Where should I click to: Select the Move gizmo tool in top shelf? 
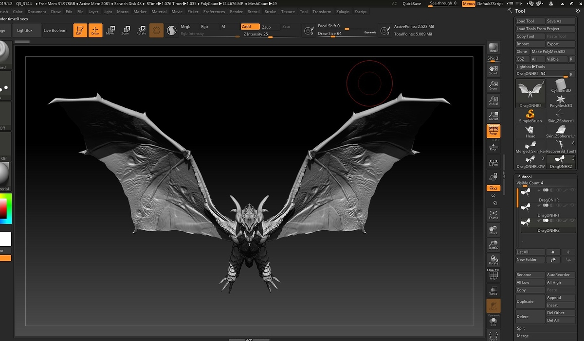tap(110, 31)
